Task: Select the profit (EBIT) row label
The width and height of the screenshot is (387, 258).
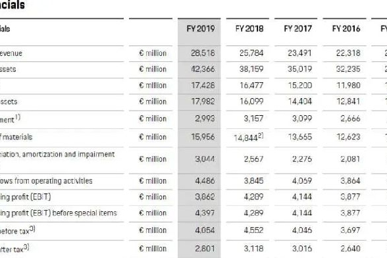Action: pyautogui.click(x=26, y=197)
